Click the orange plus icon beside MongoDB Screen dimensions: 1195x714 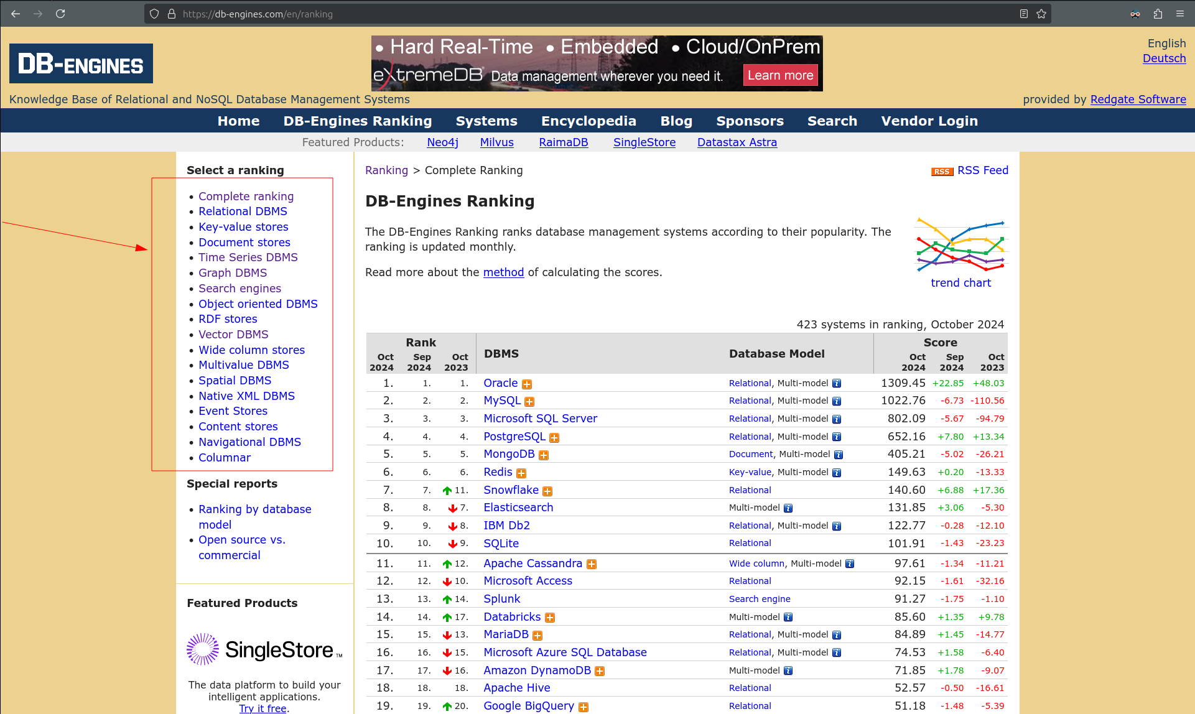click(x=544, y=455)
